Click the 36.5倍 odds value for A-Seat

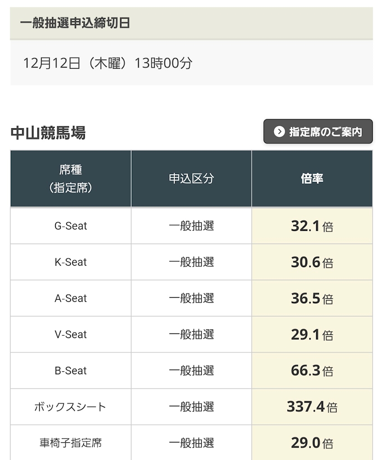pyautogui.click(x=312, y=298)
